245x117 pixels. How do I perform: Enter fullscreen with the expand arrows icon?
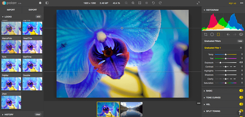pyautogui.click(x=198, y=3)
